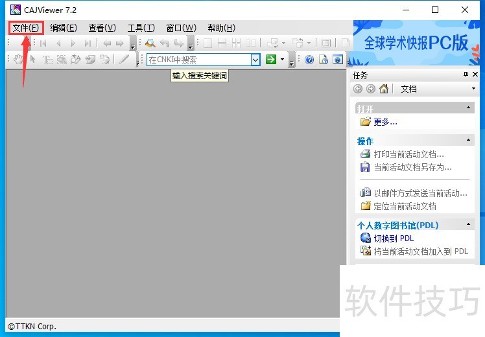
Task: Open the 工具(T) menu
Action: point(141,28)
